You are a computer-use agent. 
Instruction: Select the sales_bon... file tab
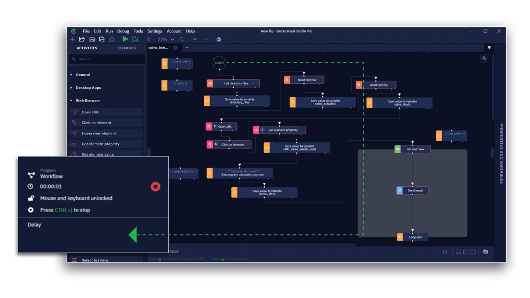click(158, 48)
